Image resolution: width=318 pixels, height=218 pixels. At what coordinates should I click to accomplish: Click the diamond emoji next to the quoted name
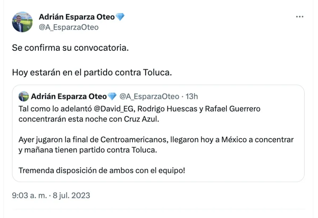tap(112, 96)
